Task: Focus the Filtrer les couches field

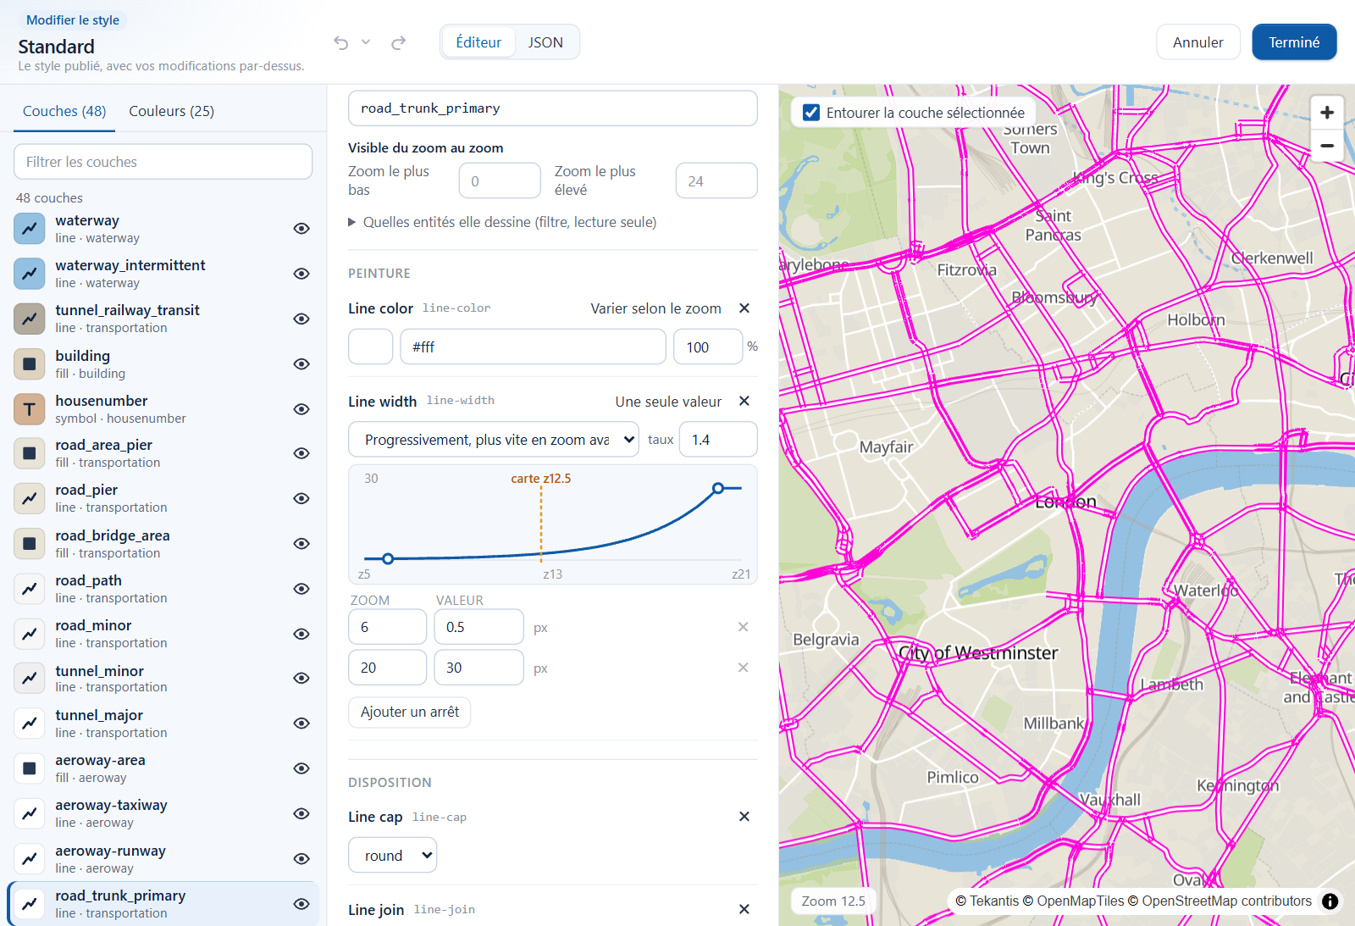Action: coord(163,162)
